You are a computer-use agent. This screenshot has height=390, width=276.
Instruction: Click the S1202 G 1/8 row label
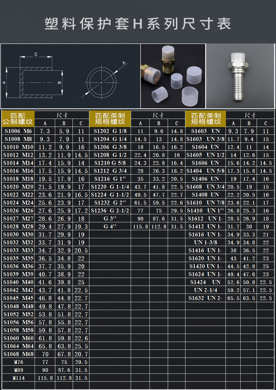(x=110, y=131)
